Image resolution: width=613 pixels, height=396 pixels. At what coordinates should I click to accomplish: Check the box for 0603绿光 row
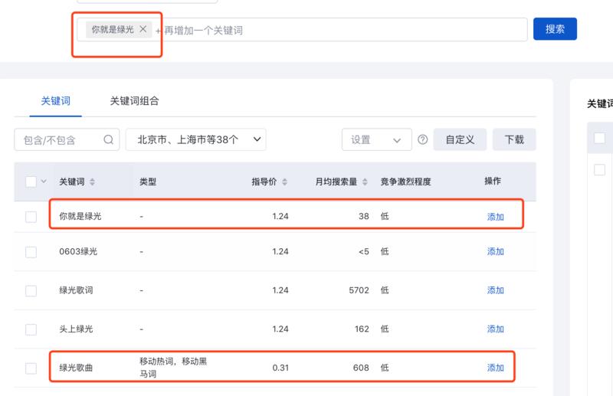point(31,252)
